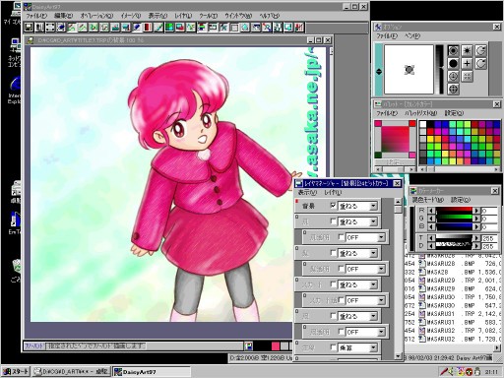The image size is (504, 378).
Task: Click the pink foreground swatch in status bar
Action: pos(276,346)
